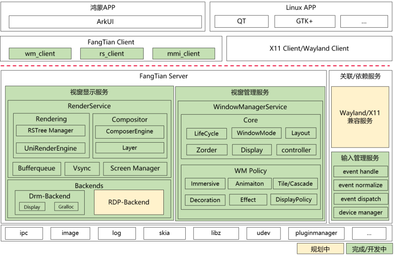The image size is (394, 255).
Task: Select the Zorder block
Action: 207,150
